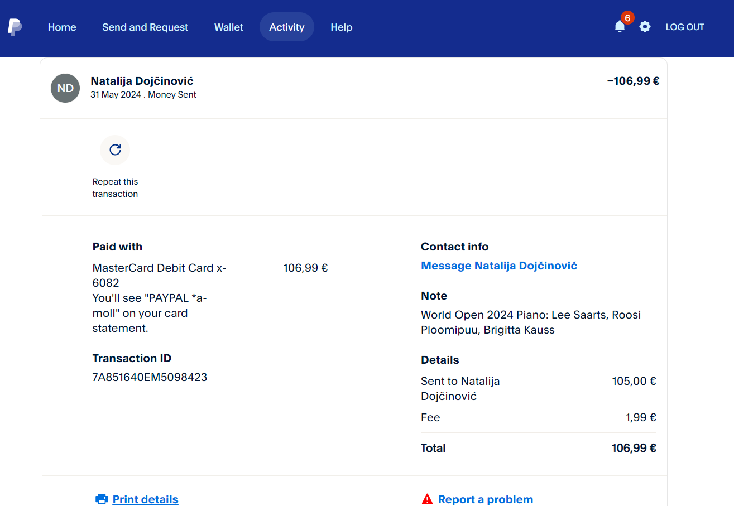Click the Repeat this transaction label

point(115,188)
